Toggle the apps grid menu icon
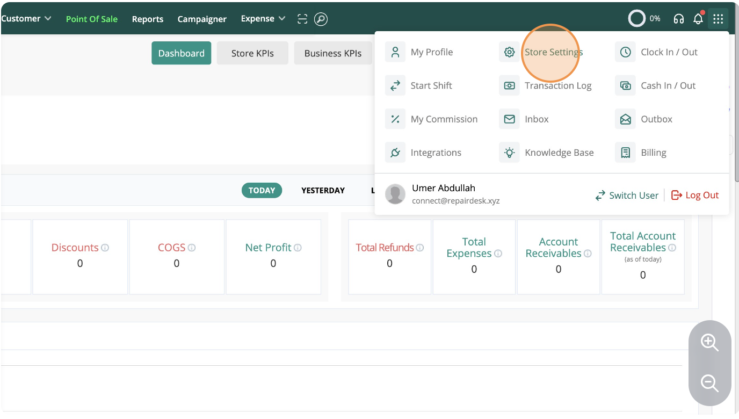739x419 pixels. coord(718,19)
